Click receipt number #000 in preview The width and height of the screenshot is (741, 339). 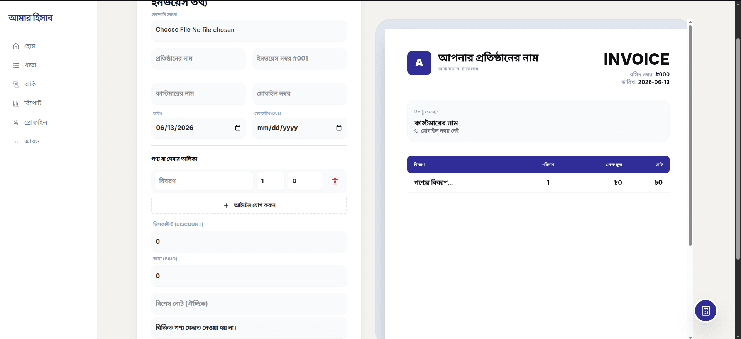click(662, 74)
